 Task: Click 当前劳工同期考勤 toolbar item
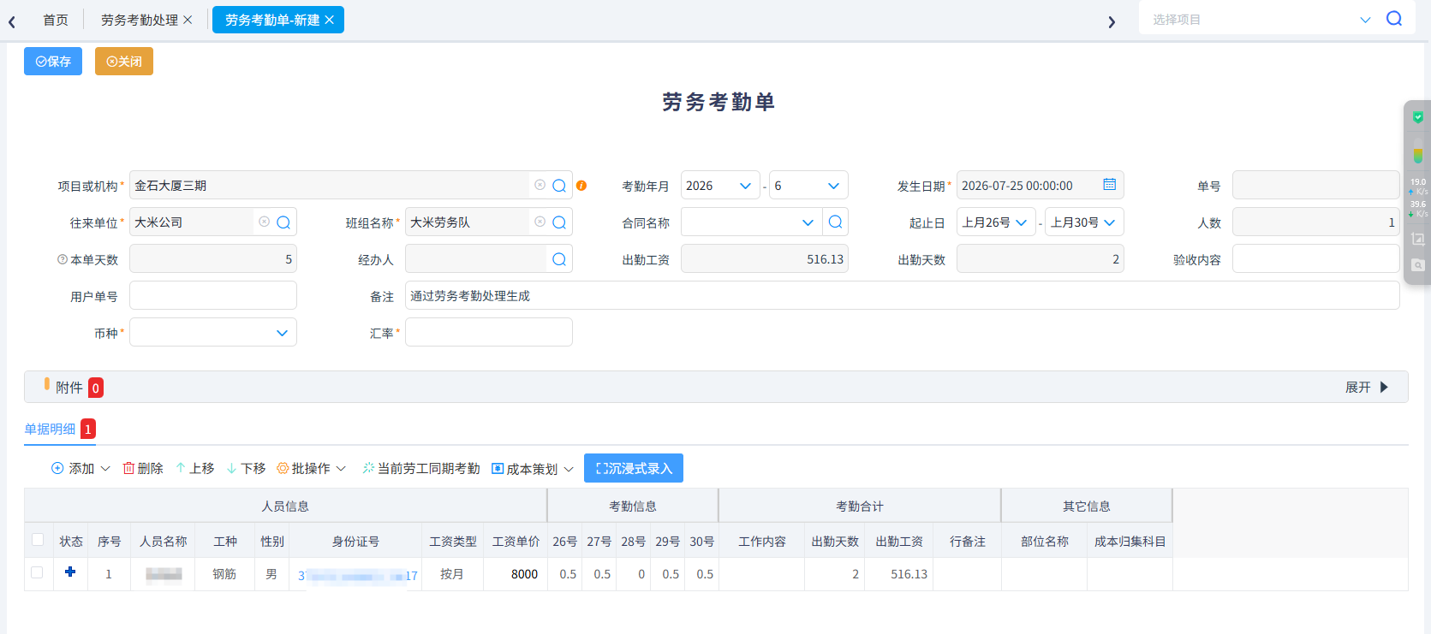point(420,468)
